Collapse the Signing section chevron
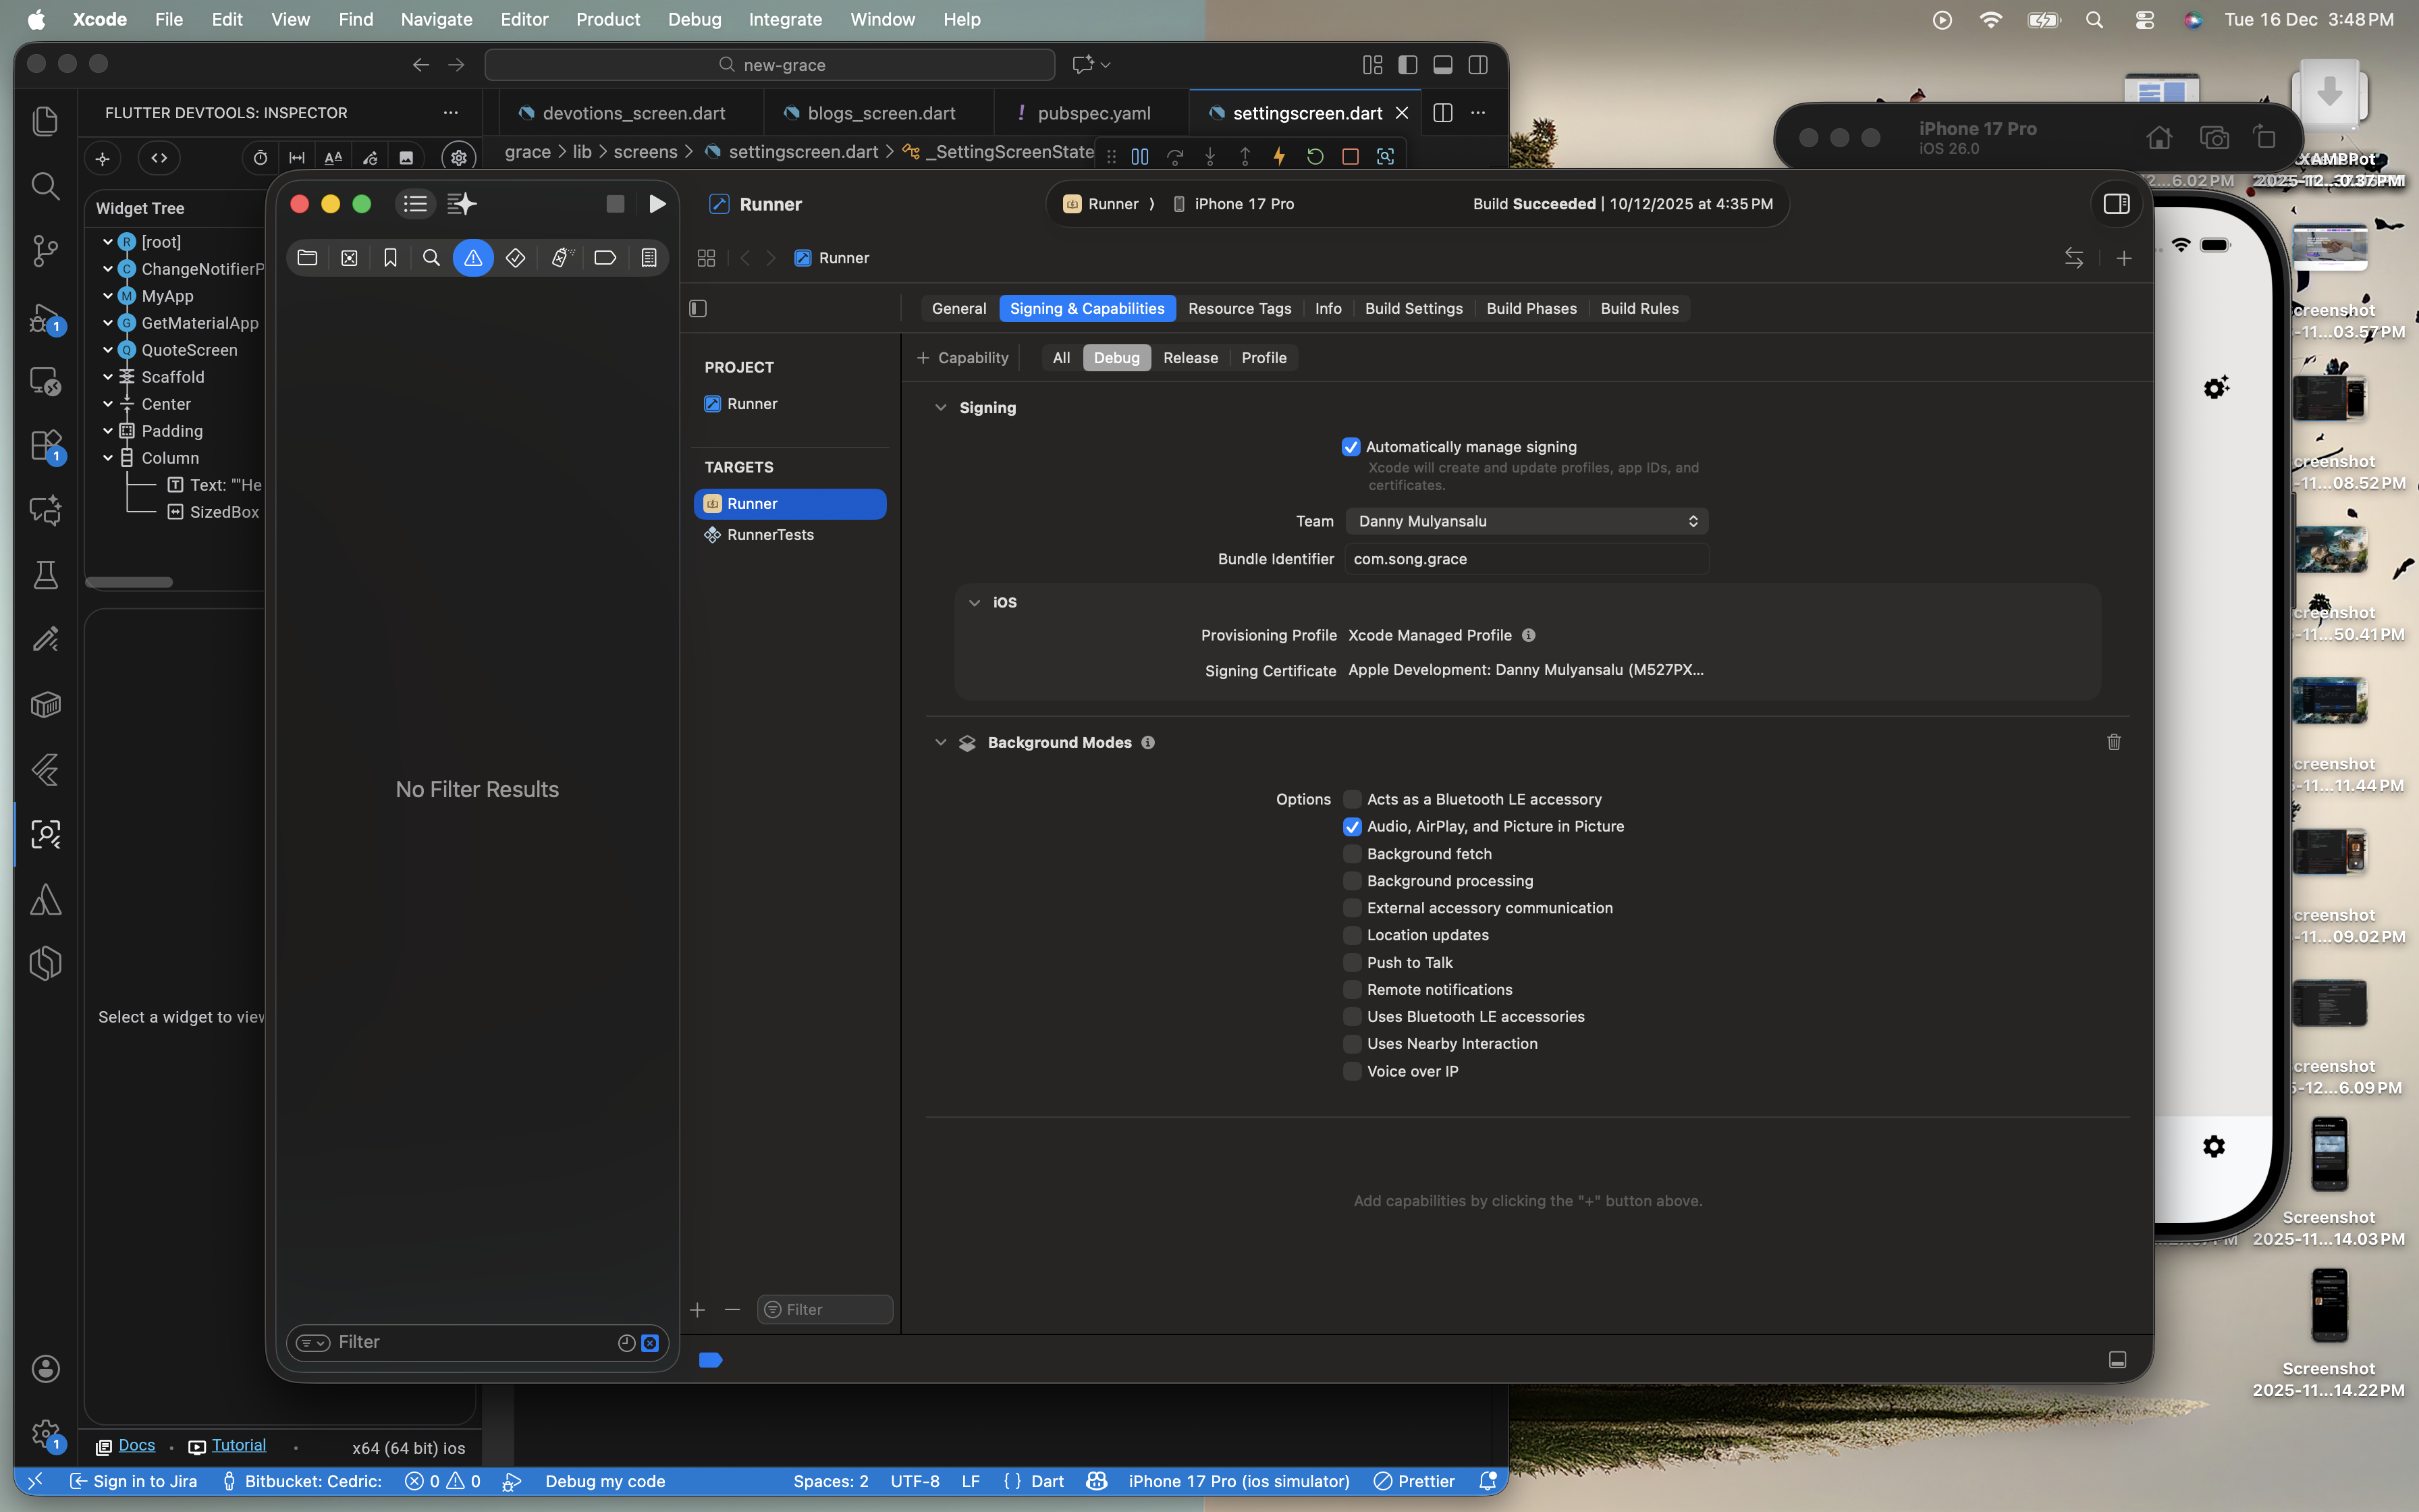Screen dimensions: 2419x1512 (x=940, y=408)
